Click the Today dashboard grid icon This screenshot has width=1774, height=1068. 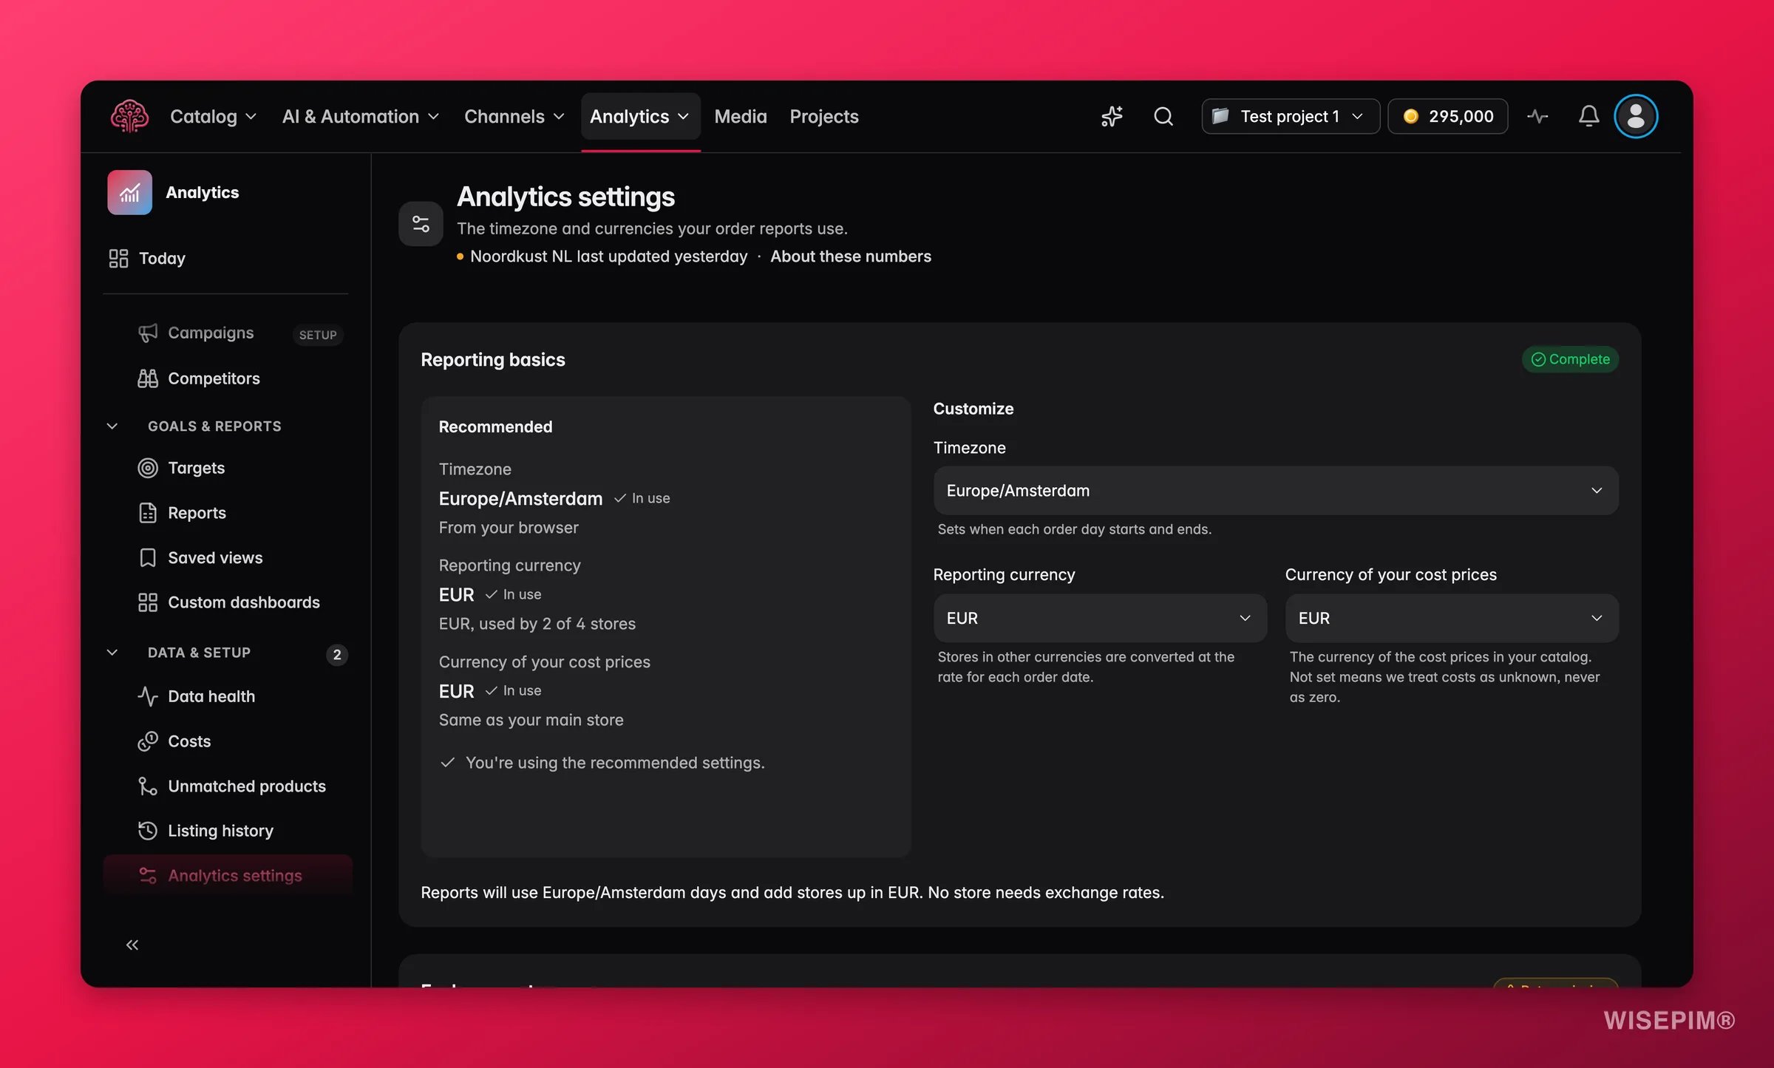tap(118, 259)
